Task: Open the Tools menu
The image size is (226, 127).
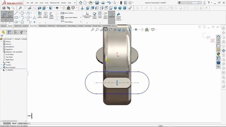Action: [47, 3]
